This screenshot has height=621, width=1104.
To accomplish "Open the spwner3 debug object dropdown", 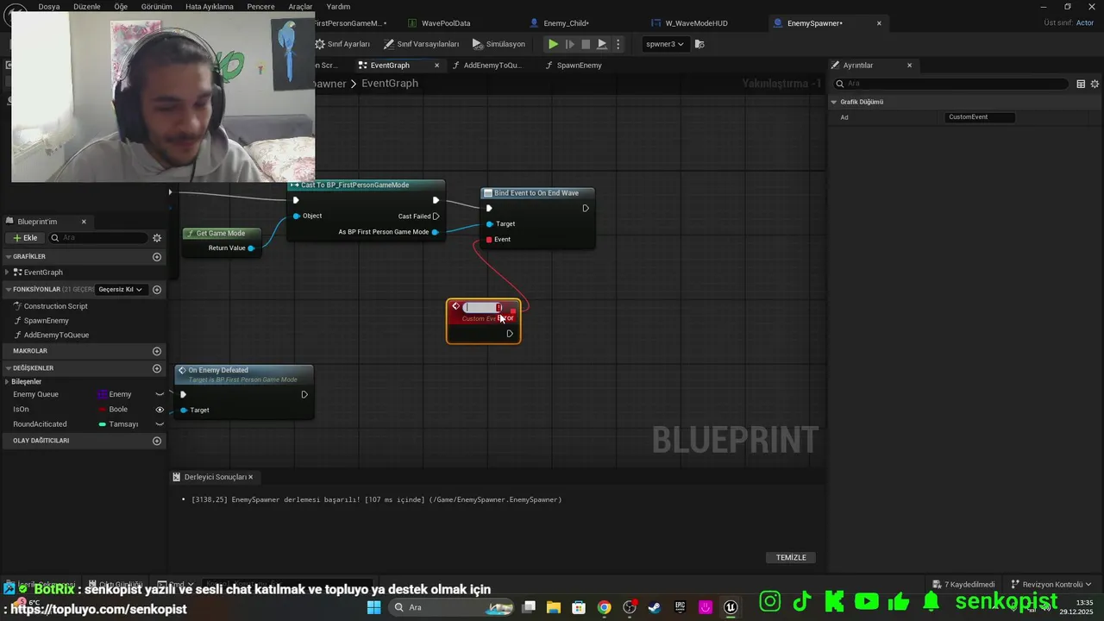I will [664, 44].
